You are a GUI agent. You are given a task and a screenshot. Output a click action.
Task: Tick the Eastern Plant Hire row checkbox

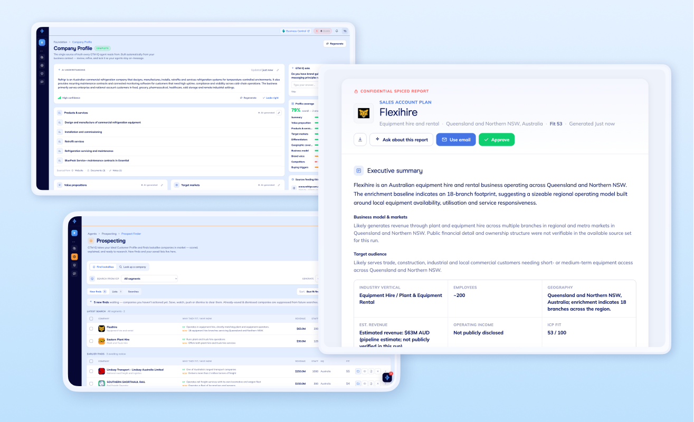pyautogui.click(x=91, y=341)
